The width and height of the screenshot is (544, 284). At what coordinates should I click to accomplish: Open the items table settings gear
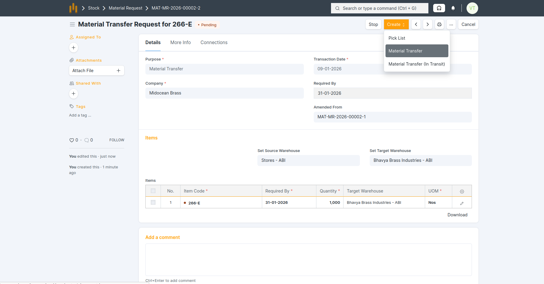(x=462, y=191)
